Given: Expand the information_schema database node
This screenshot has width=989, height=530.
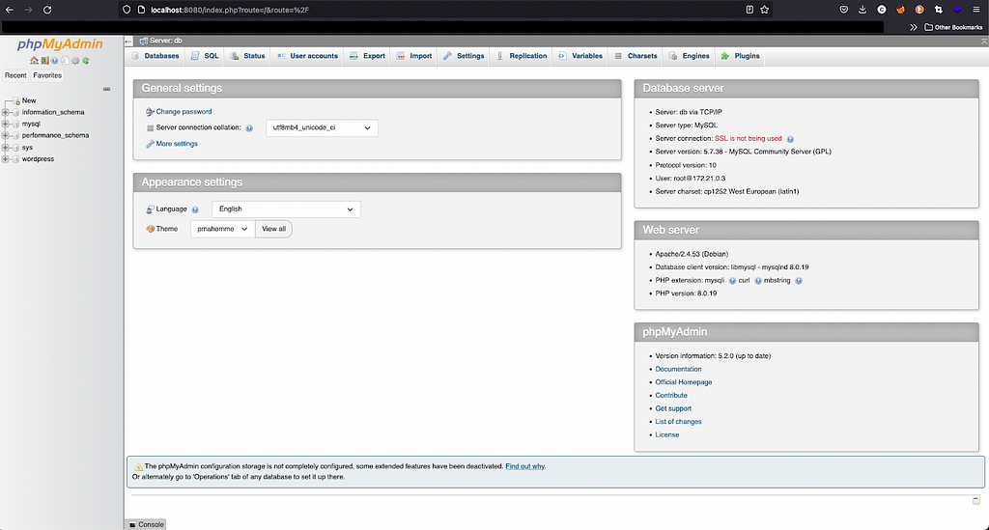Looking at the screenshot, I should (5, 112).
